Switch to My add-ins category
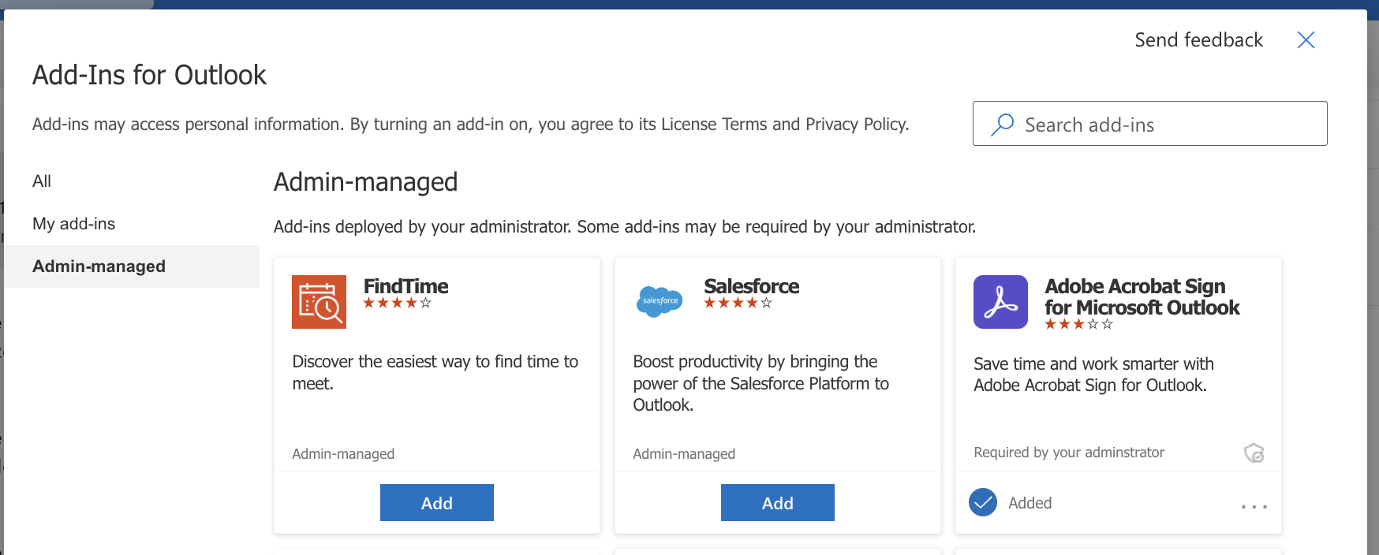Screen dimensions: 1379x555 [x=74, y=224]
